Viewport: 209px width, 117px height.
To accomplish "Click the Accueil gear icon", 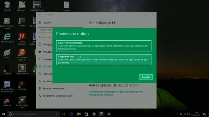I will pyautogui.click(x=40, y=22).
